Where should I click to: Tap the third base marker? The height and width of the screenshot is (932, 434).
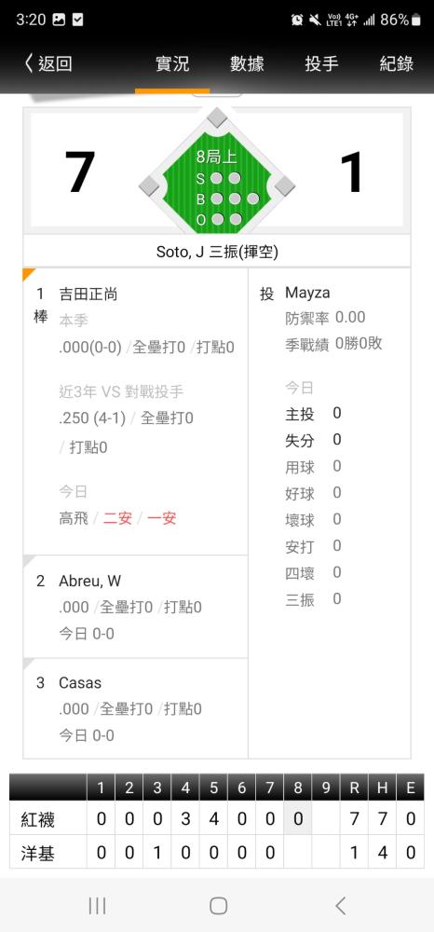(x=149, y=186)
